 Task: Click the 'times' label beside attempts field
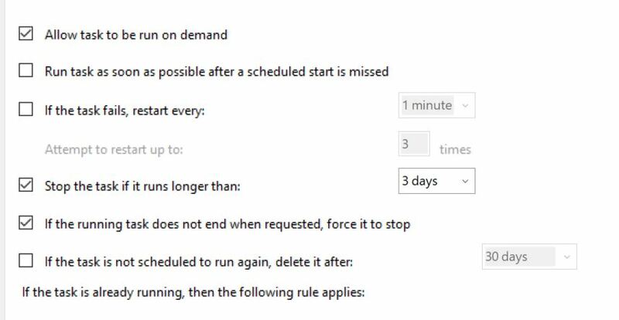point(455,149)
